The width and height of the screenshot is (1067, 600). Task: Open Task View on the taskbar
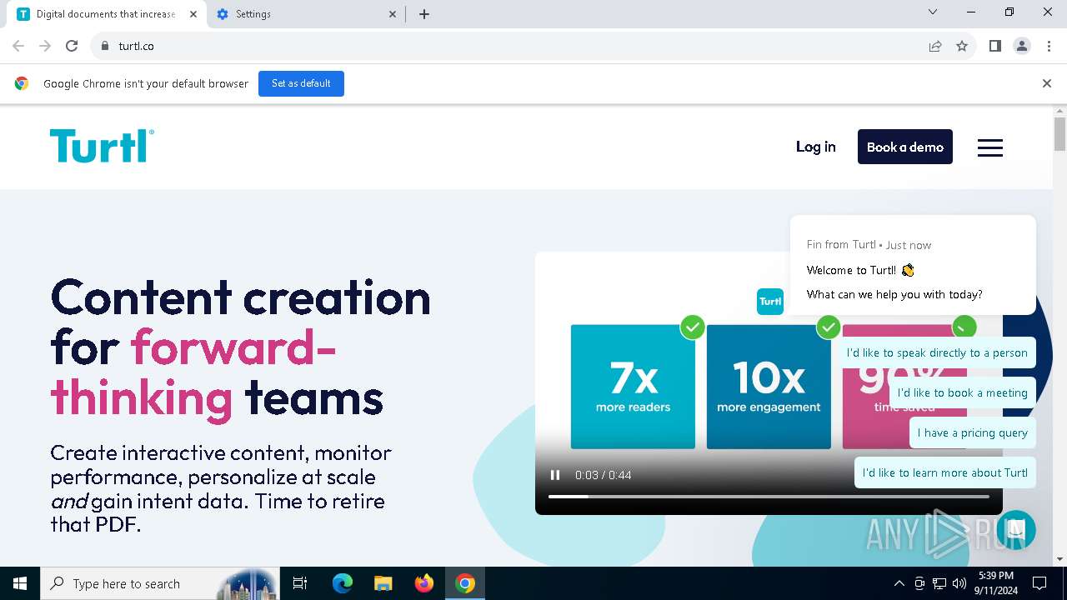pyautogui.click(x=300, y=583)
